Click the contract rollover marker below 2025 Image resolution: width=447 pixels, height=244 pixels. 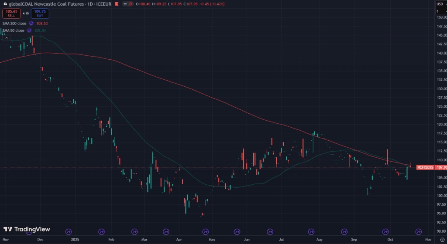click(68, 231)
